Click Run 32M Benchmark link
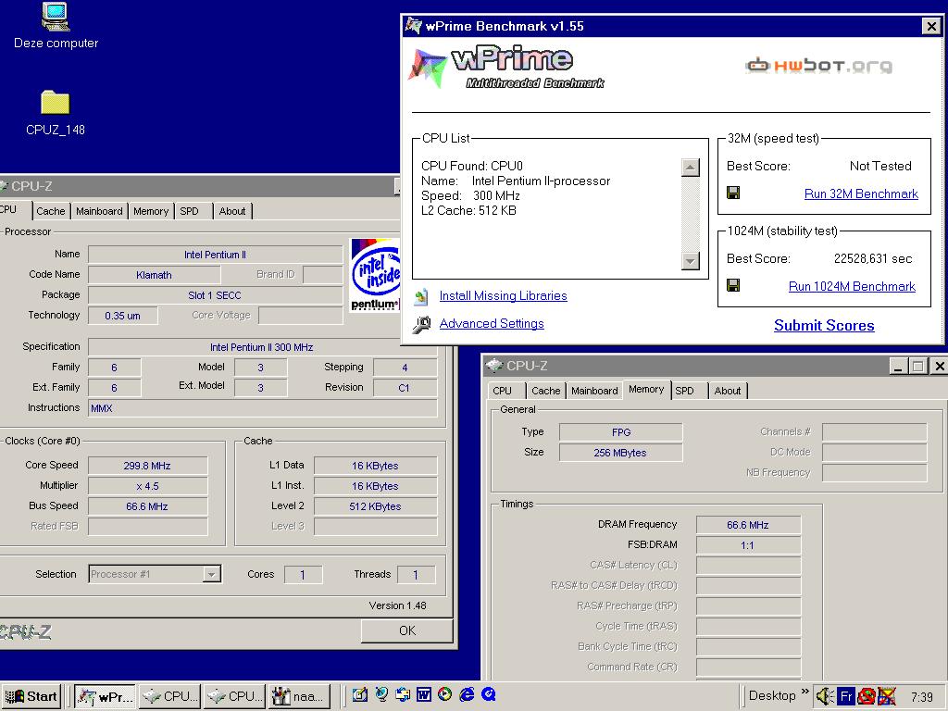This screenshot has width=948, height=711. pyautogui.click(x=861, y=194)
